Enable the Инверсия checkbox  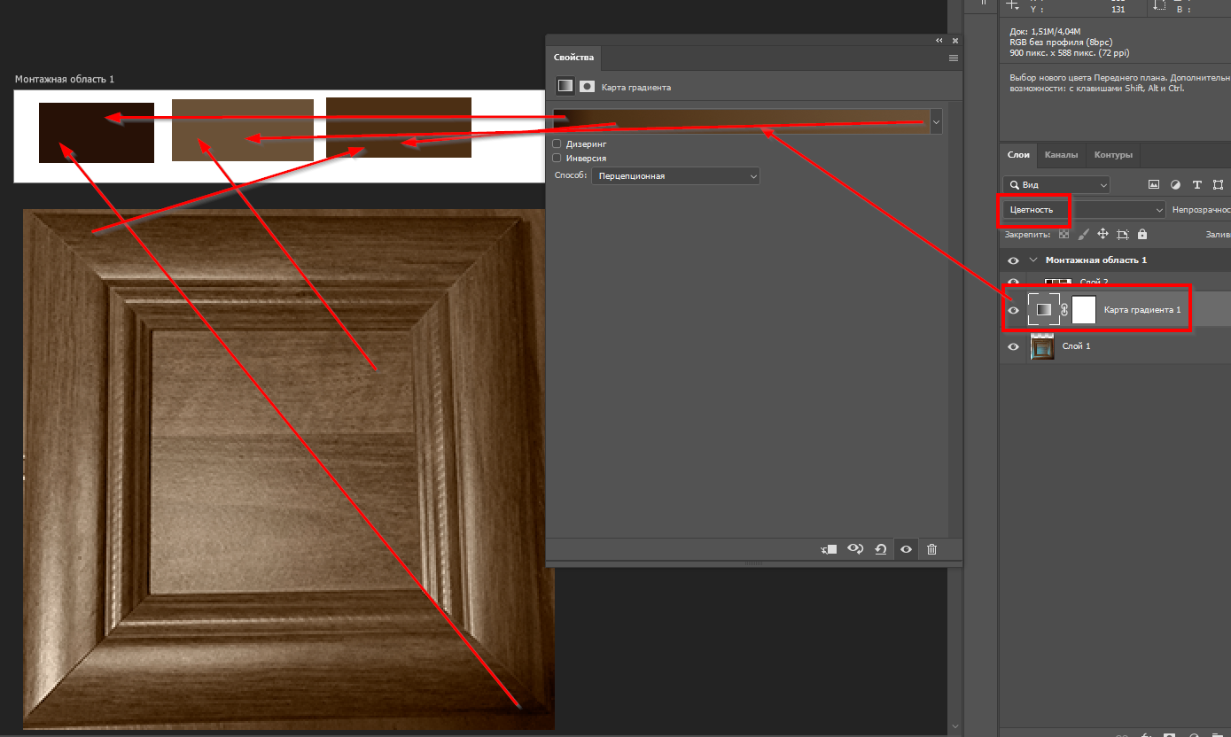(x=557, y=158)
